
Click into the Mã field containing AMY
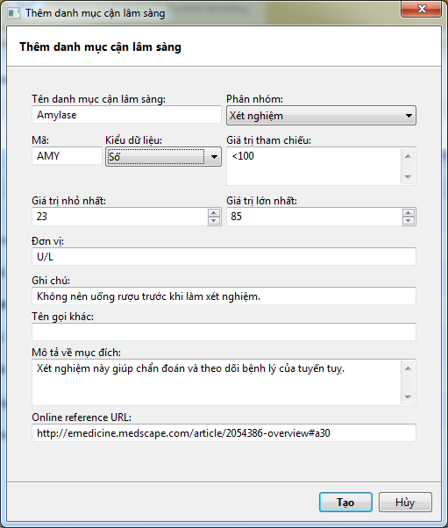point(67,156)
